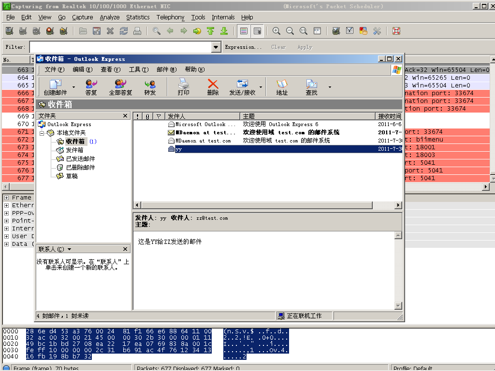The width and height of the screenshot is (495, 371).
Task: Select Drafts folder 草稿
Action: point(72,176)
